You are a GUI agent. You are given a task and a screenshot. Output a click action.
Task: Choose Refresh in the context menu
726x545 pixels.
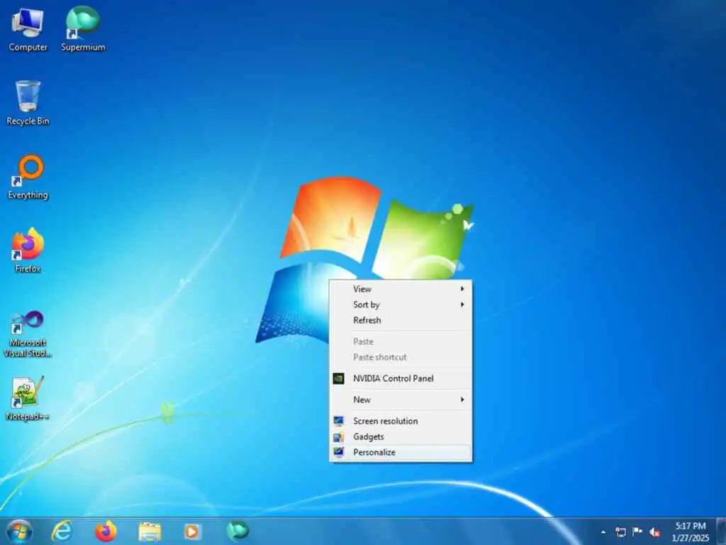tap(401, 320)
